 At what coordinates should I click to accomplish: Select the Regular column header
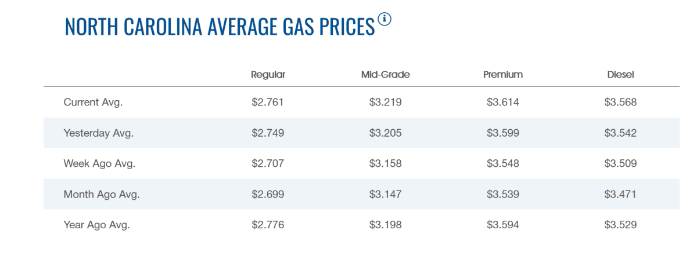(x=268, y=75)
